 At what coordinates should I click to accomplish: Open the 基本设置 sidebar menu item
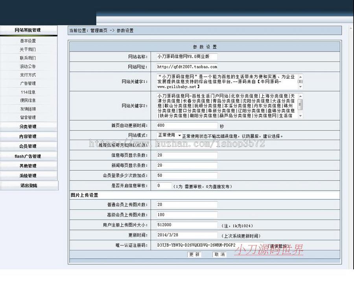coord(28,40)
